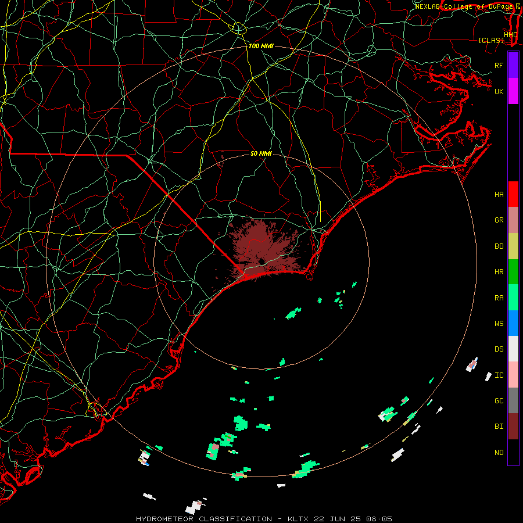Click the HA legend label

[499, 195]
